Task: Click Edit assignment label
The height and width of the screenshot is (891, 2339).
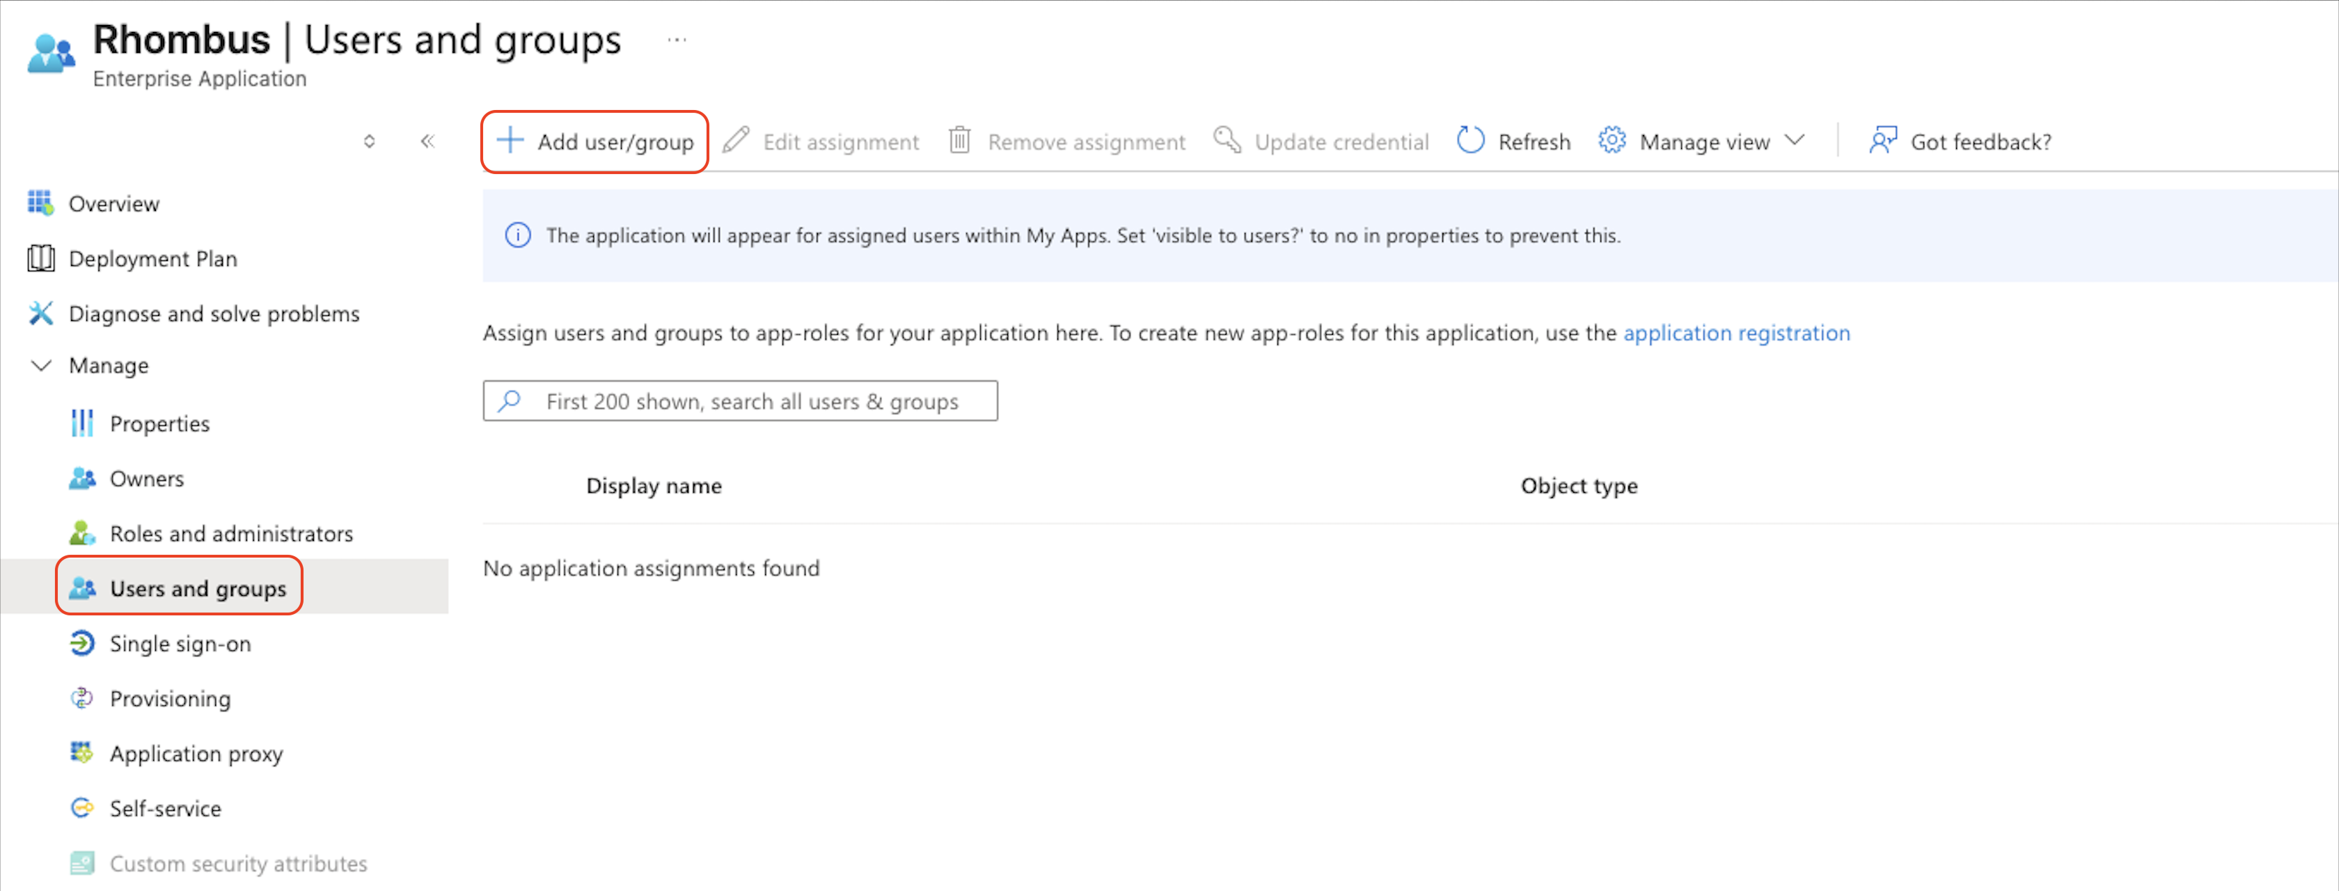Action: 841,142
